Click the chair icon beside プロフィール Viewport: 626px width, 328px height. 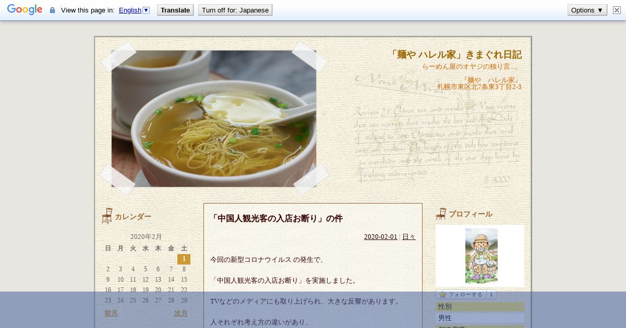pyautogui.click(x=441, y=213)
